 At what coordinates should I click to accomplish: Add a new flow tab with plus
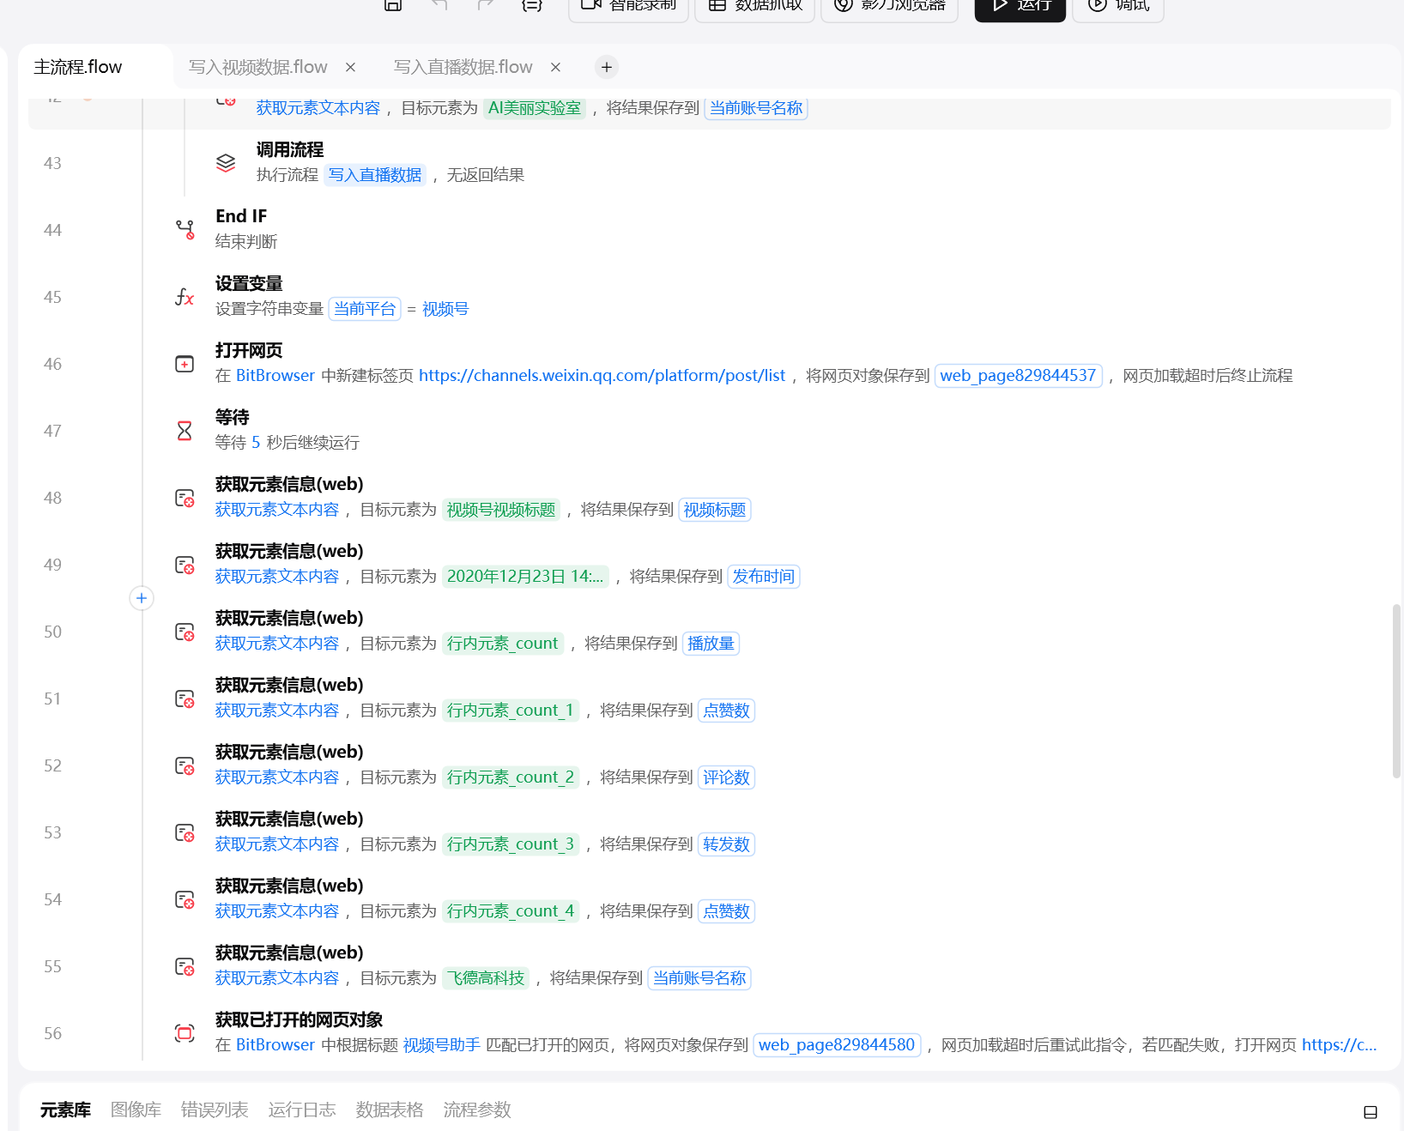607,67
